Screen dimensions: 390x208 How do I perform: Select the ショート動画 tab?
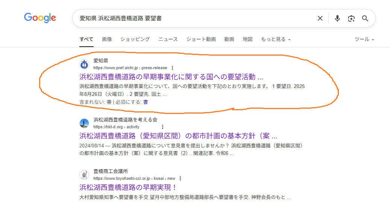(x=201, y=39)
